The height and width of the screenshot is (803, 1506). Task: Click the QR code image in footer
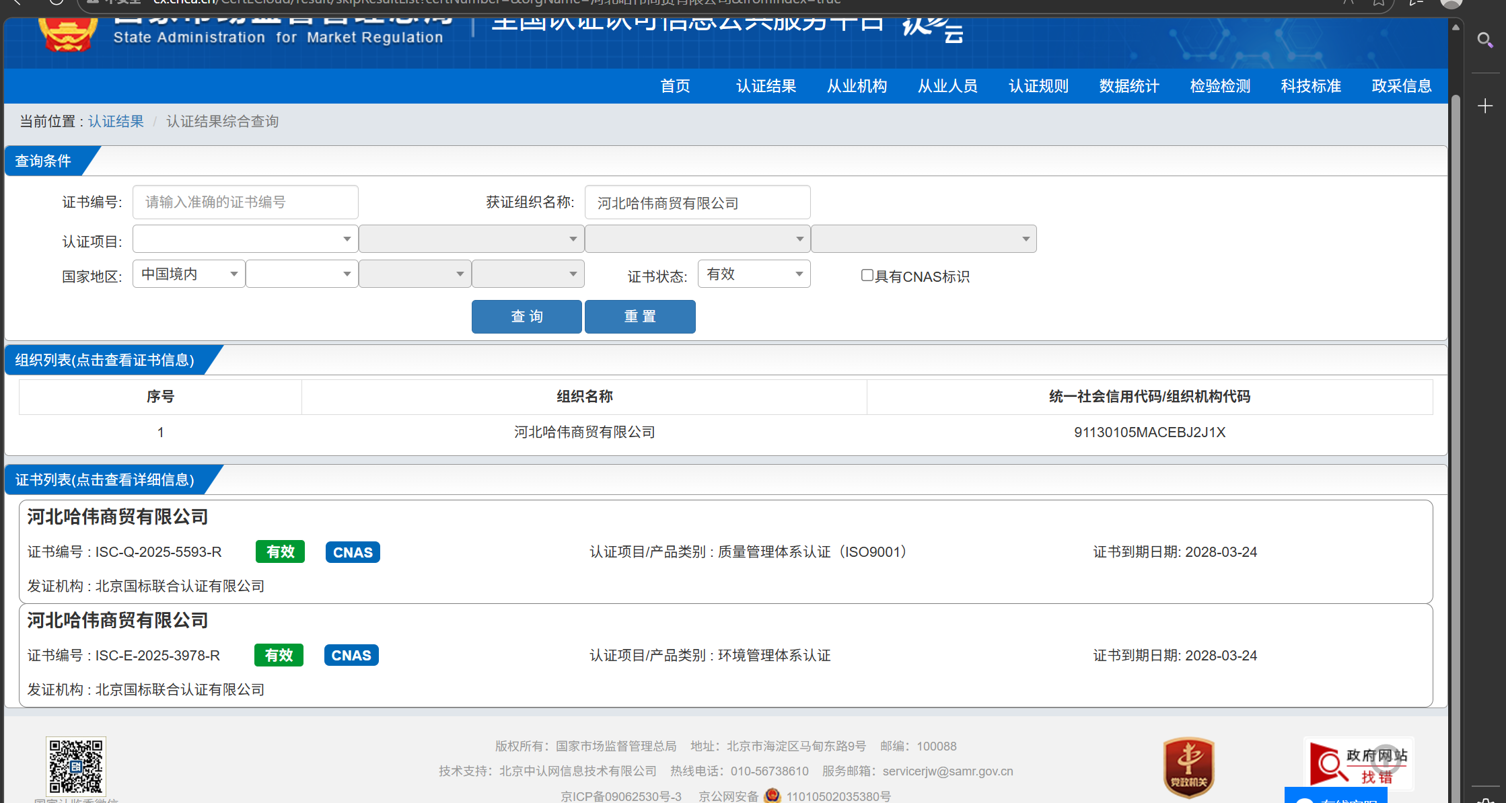pyautogui.click(x=76, y=765)
